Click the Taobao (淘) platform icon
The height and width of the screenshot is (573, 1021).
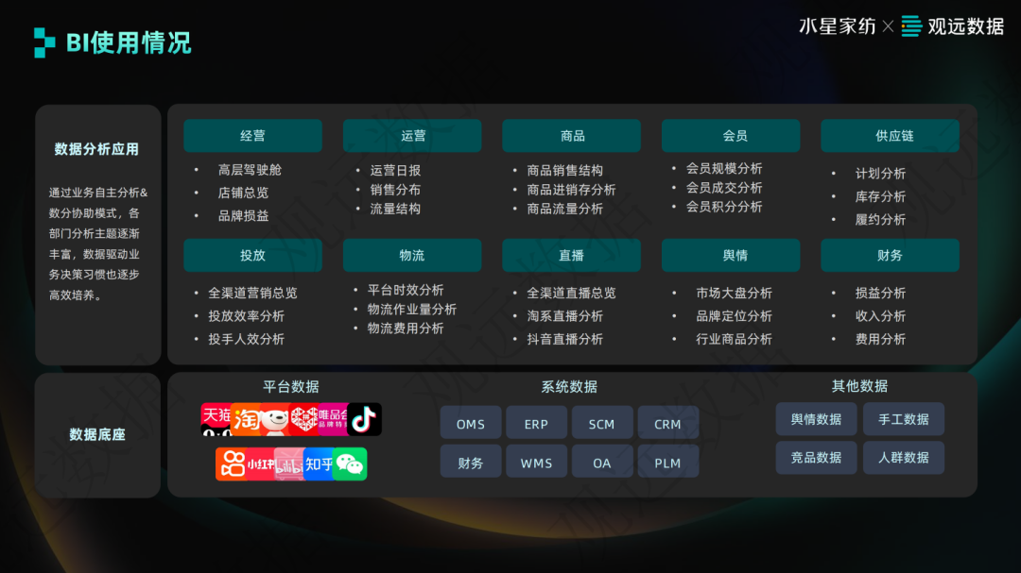coord(246,419)
